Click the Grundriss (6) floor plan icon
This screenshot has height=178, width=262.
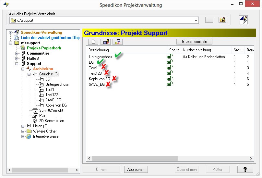click(x=35, y=74)
